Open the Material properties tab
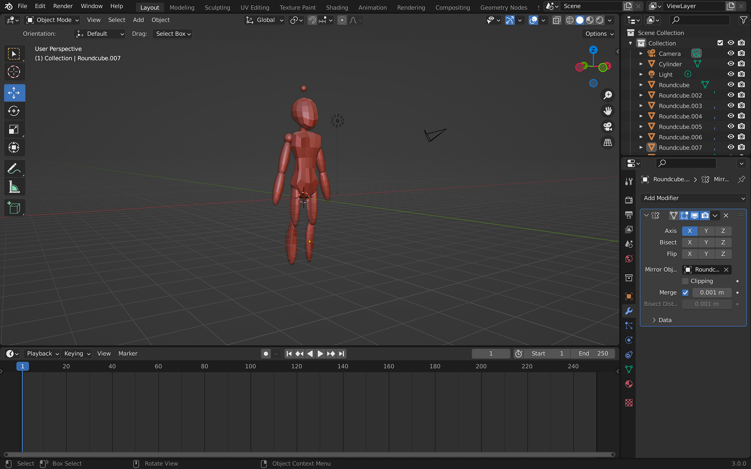 click(629, 384)
